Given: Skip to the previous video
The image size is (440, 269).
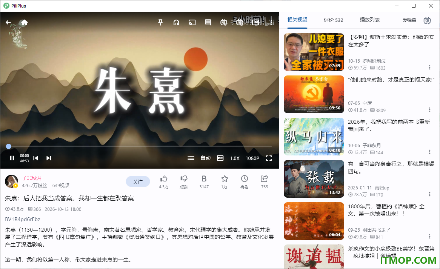Looking at the screenshot, I should click(x=35, y=158).
